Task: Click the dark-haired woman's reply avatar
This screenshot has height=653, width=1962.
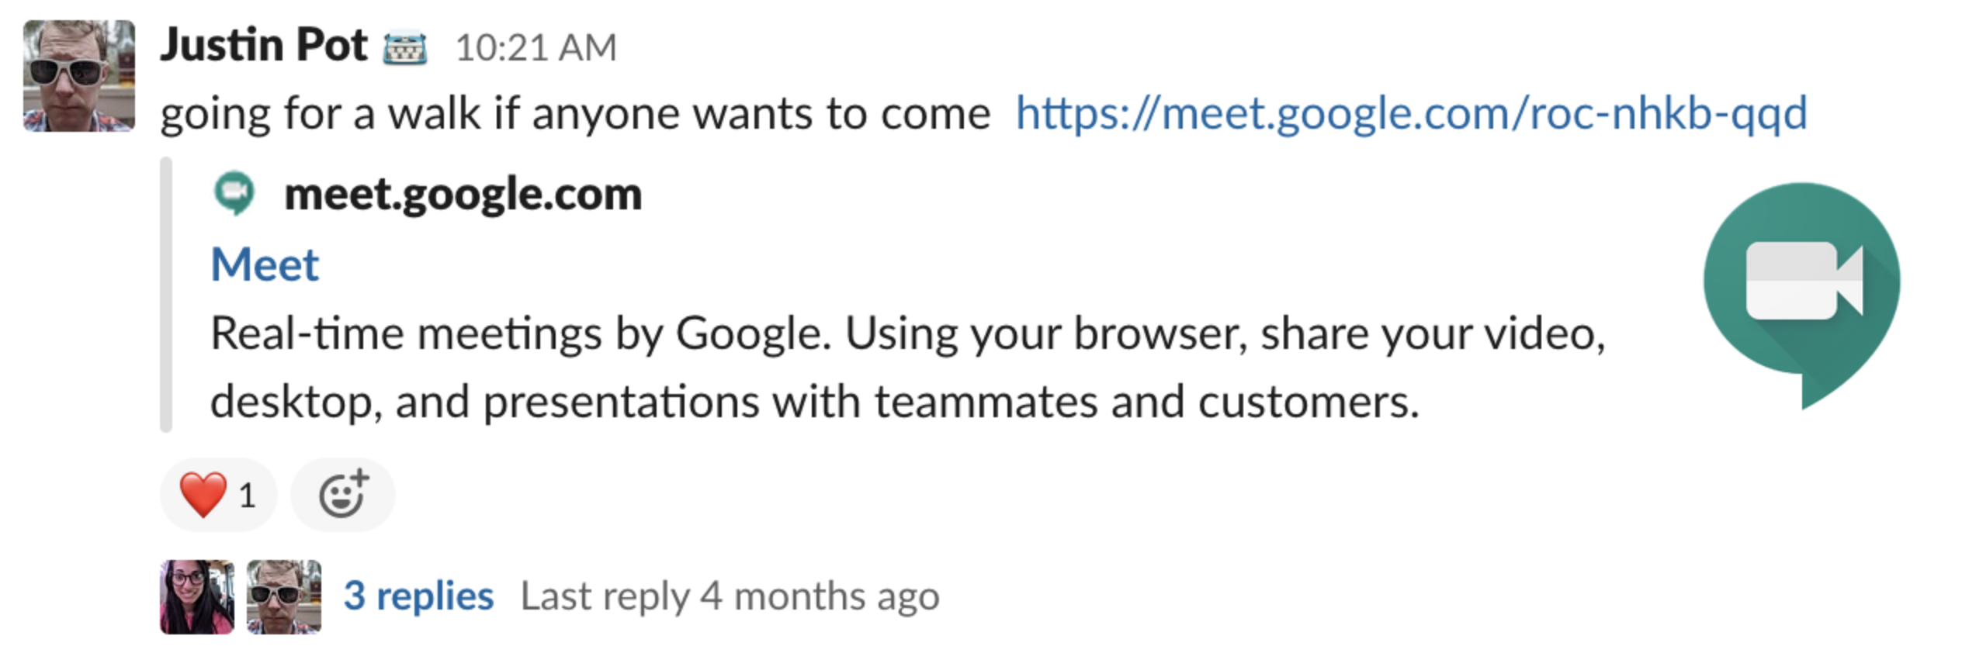Action: tap(197, 596)
